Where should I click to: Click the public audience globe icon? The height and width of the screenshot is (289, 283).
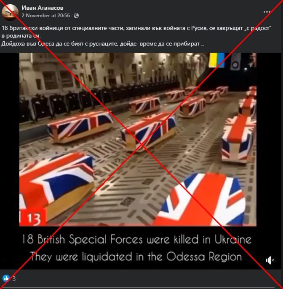click(76, 16)
